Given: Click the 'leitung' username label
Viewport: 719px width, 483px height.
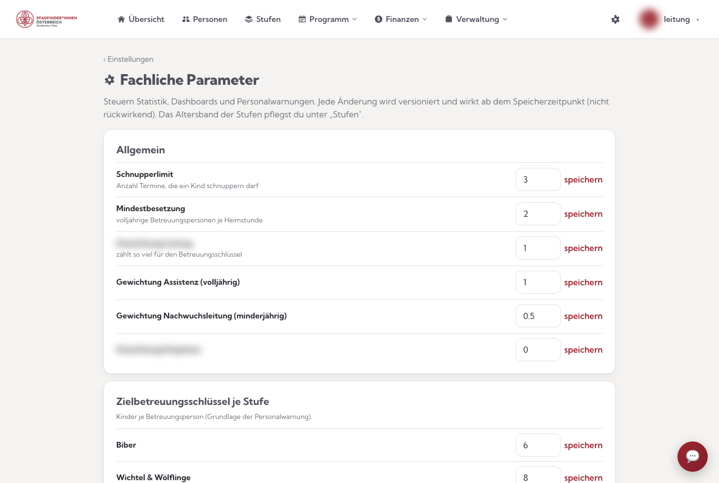Looking at the screenshot, I should (x=677, y=19).
